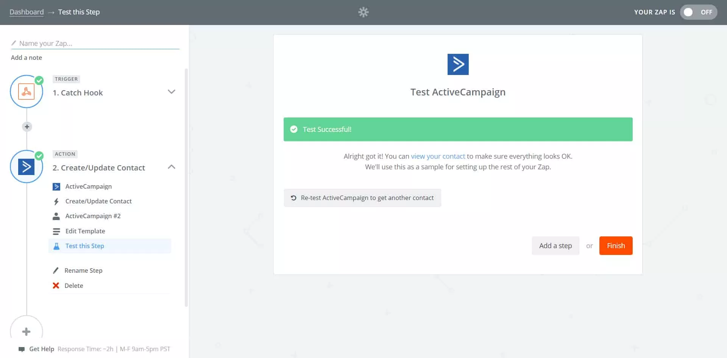Screen dimensions: 727x358
Task: Click the red X icon beside Delete
Action: [56, 286]
